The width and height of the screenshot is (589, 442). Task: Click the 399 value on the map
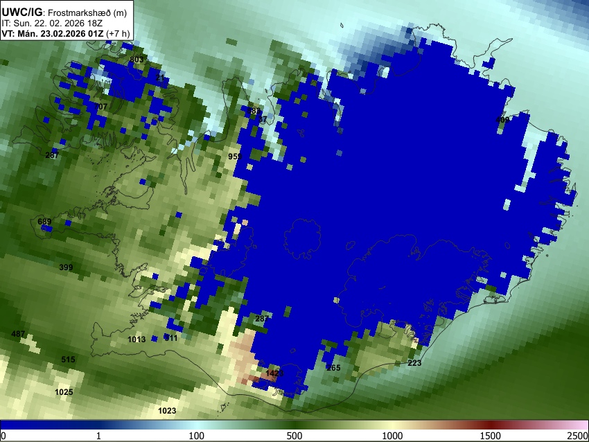(x=66, y=267)
